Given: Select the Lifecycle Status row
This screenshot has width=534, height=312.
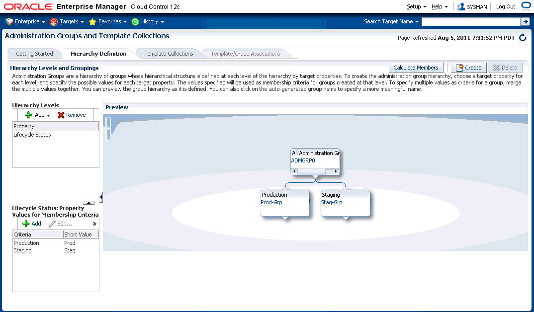Looking at the screenshot, I should (56, 135).
